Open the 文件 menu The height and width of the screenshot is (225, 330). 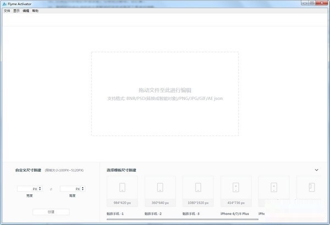coord(7,10)
